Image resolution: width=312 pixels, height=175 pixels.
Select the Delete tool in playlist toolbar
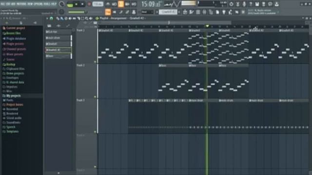tap(66, 18)
